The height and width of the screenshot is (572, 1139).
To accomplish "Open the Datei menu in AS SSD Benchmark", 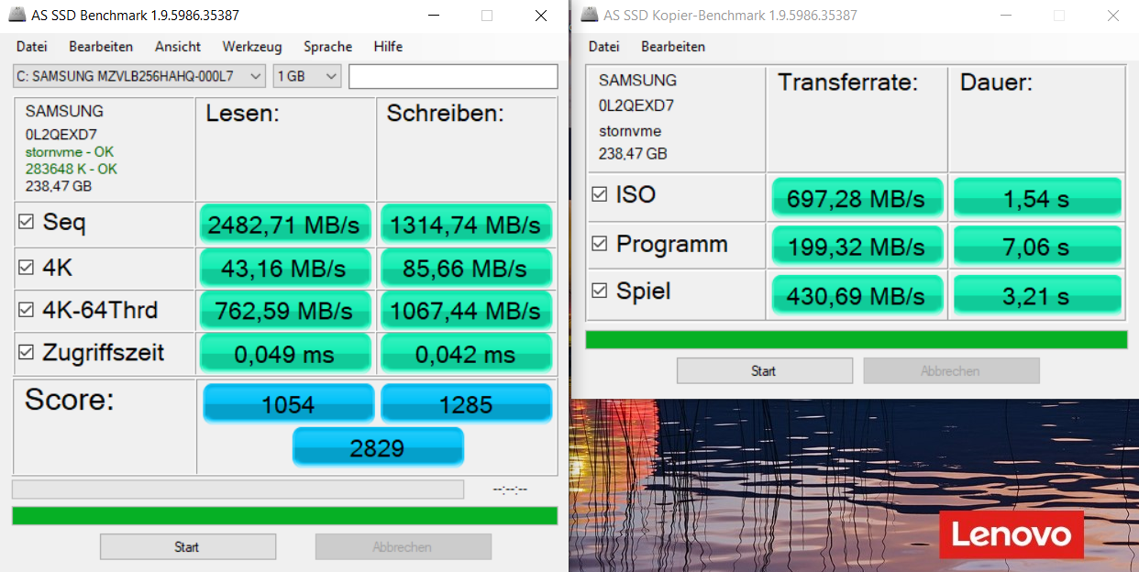I will pos(31,47).
